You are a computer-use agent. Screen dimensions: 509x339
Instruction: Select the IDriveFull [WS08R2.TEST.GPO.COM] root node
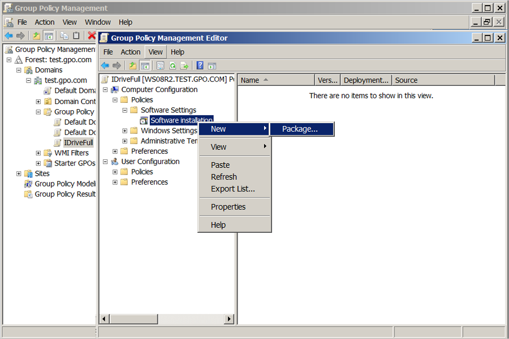click(172, 80)
